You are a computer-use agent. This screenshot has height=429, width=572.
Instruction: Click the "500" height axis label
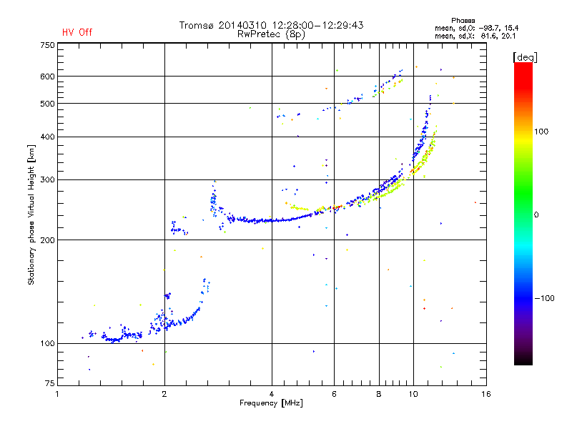[x=47, y=104]
